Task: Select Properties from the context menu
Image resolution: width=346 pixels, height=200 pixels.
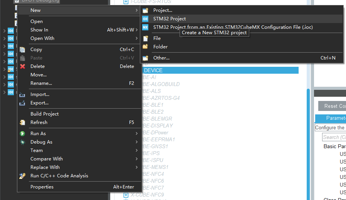Action: (x=42, y=187)
